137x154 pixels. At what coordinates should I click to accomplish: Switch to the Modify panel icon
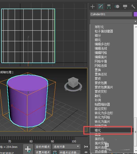tap(101, 7)
